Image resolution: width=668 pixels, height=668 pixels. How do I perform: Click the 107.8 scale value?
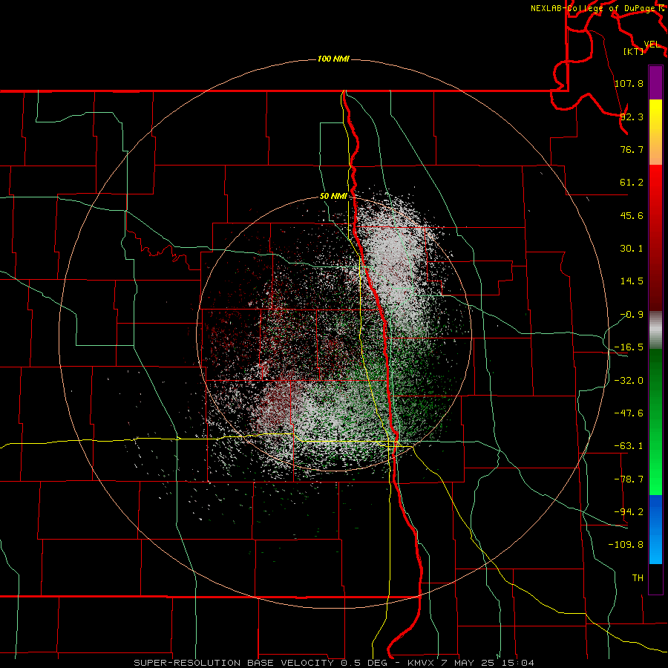629,83
